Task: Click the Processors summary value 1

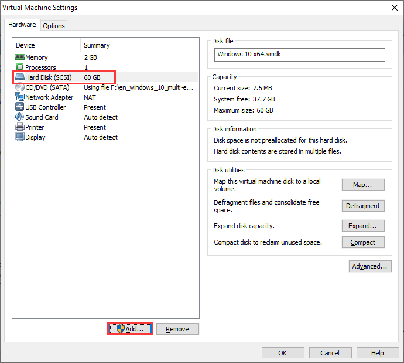Action: 86,67
